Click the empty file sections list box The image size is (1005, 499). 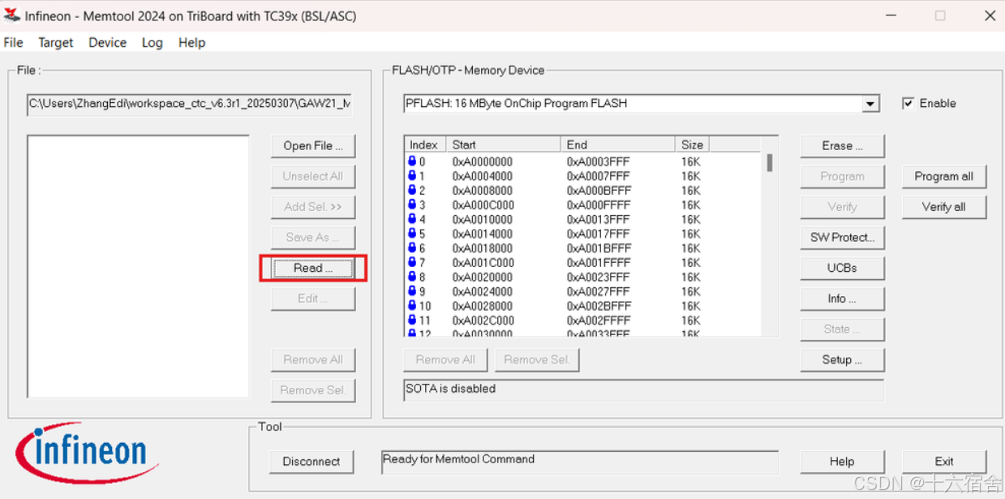click(138, 266)
